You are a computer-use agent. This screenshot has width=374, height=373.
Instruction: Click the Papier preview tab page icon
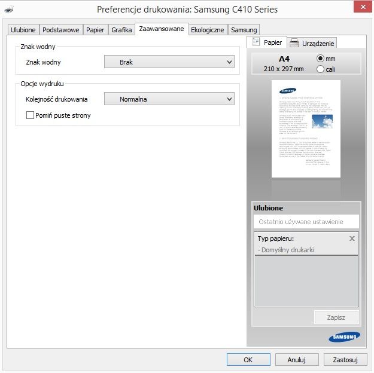click(x=256, y=42)
